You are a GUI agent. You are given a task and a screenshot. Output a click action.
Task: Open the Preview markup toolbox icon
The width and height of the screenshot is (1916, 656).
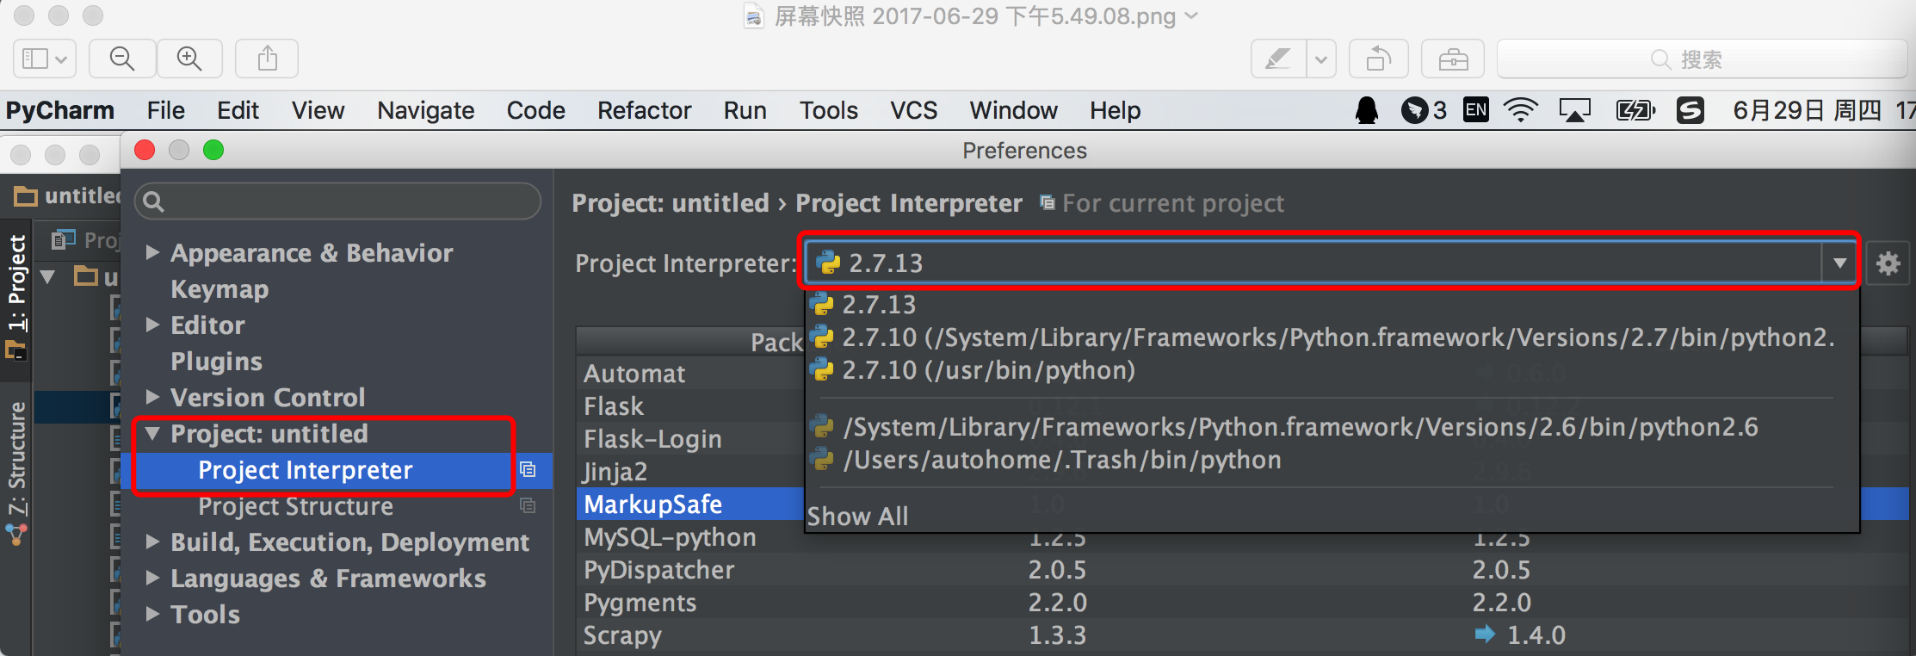pos(1453,59)
